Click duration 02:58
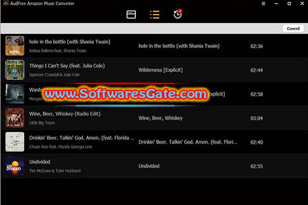 pyautogui.click(x=256, y=94)
